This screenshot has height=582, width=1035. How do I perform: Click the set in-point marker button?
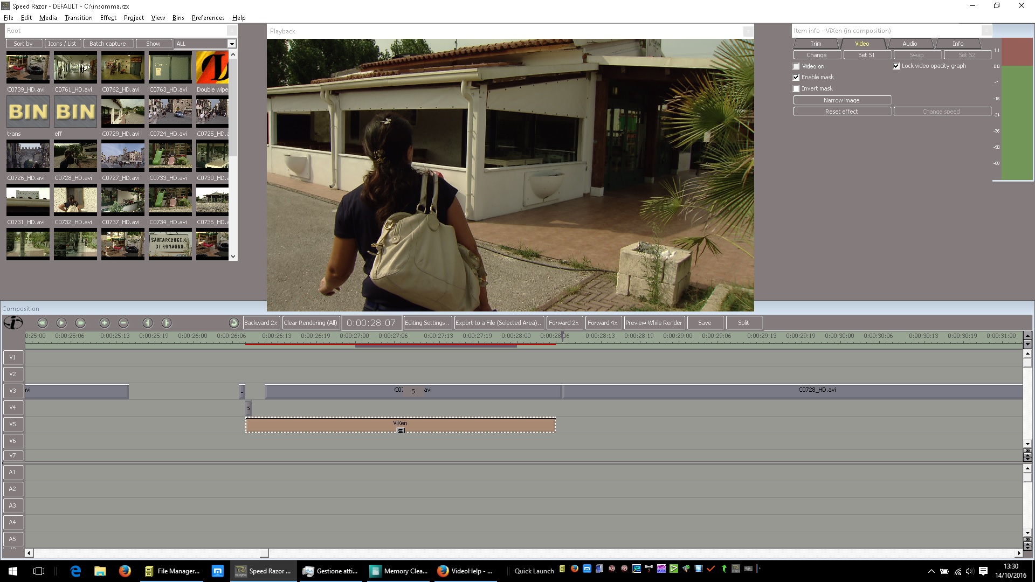tap(148, 323)
